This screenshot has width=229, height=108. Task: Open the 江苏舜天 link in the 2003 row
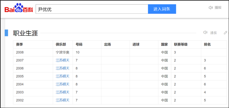click(62, 92)
